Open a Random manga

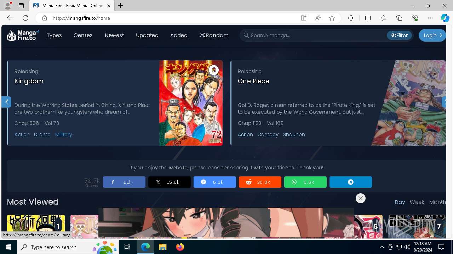(214, 35)
